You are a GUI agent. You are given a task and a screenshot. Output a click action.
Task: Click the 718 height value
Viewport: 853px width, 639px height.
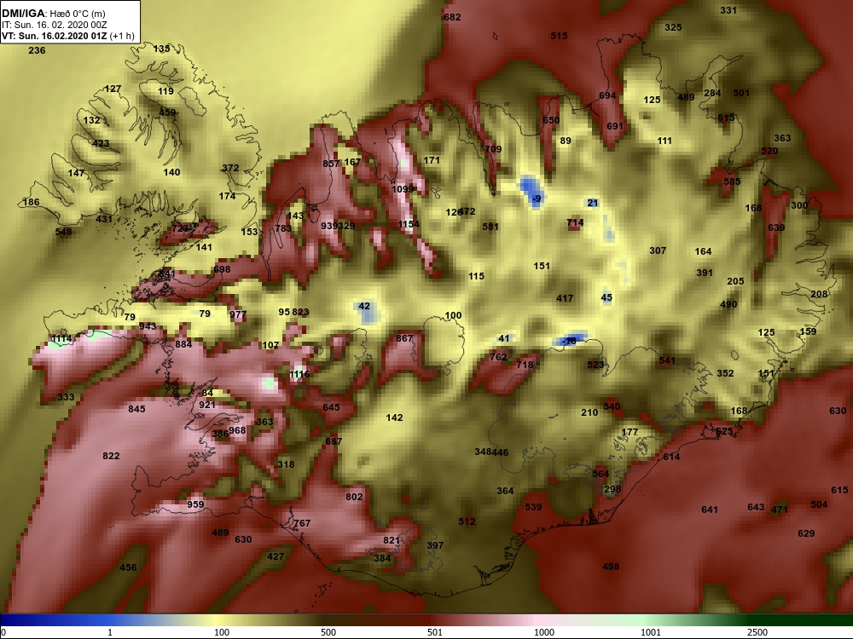tap(525, 366)
